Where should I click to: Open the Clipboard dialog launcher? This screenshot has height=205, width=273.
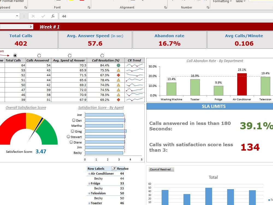(x=26, y=7)
